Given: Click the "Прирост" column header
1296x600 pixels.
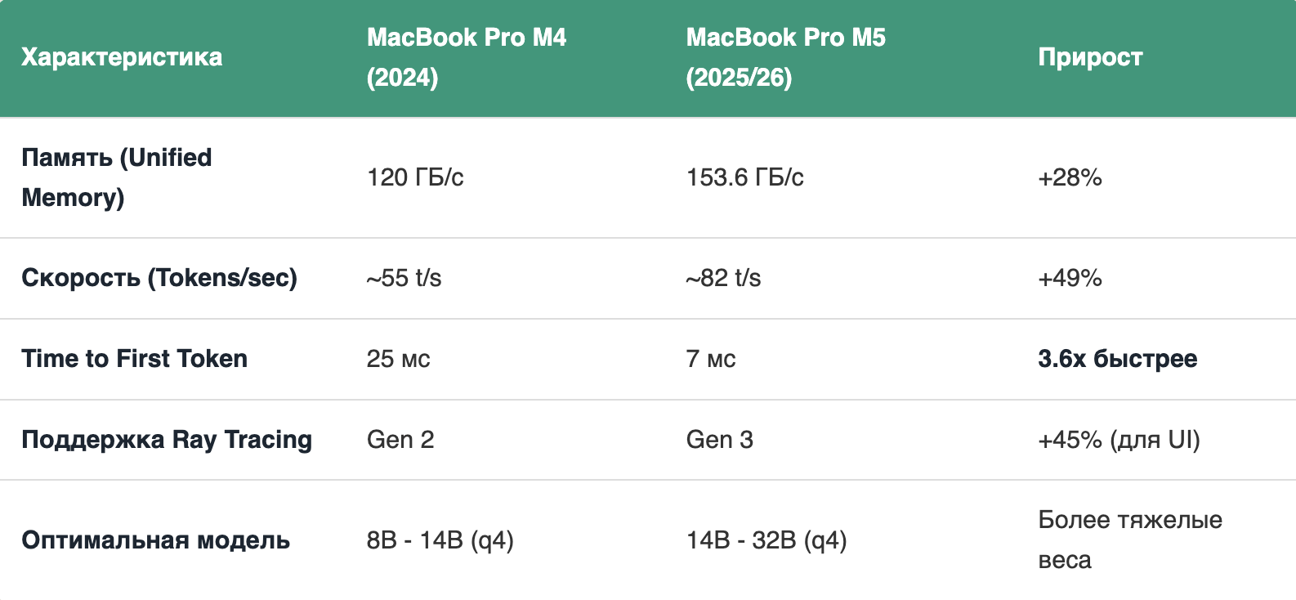Looking at the screenshot, I should [x=1090, y=57].
